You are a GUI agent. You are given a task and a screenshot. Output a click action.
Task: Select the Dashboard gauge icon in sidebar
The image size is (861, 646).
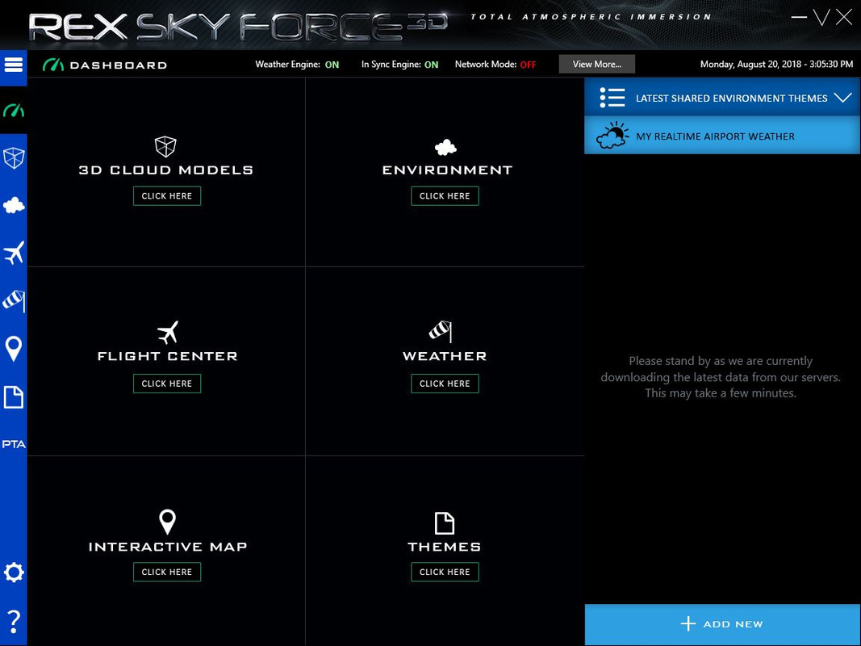tap(13, 111)
